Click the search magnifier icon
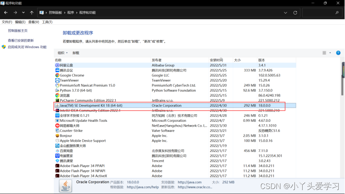 click(337, 13)
